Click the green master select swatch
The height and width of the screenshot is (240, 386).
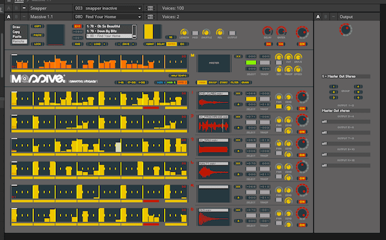click(x=251, y=62)
